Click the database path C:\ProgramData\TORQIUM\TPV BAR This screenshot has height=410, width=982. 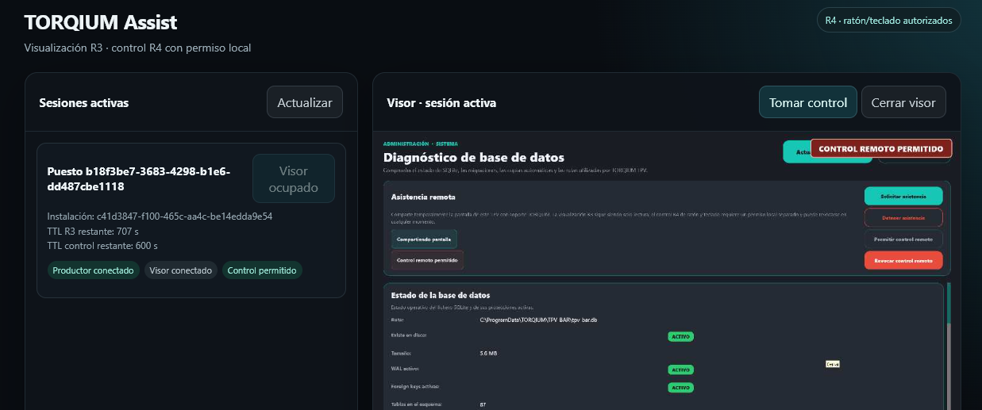pyautogui.click(x=538, y=320)
